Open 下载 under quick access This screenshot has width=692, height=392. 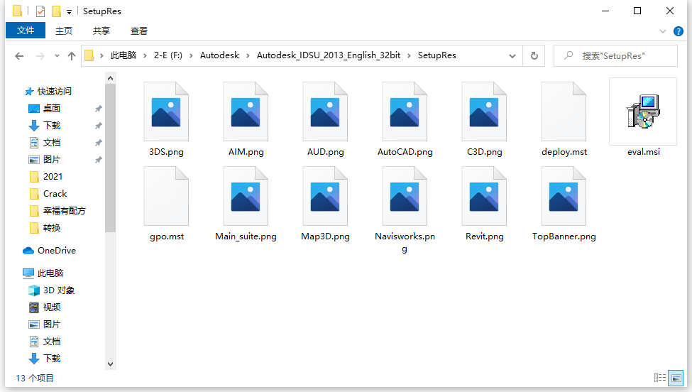(x=52, y=126)
